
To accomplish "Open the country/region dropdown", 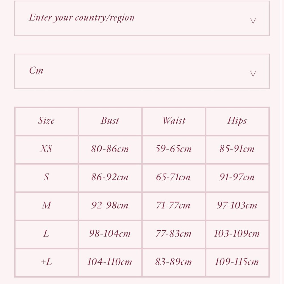I will coord(142,18).
